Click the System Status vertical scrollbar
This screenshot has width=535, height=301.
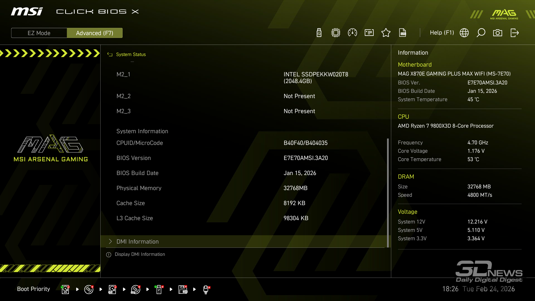[388, 192]
